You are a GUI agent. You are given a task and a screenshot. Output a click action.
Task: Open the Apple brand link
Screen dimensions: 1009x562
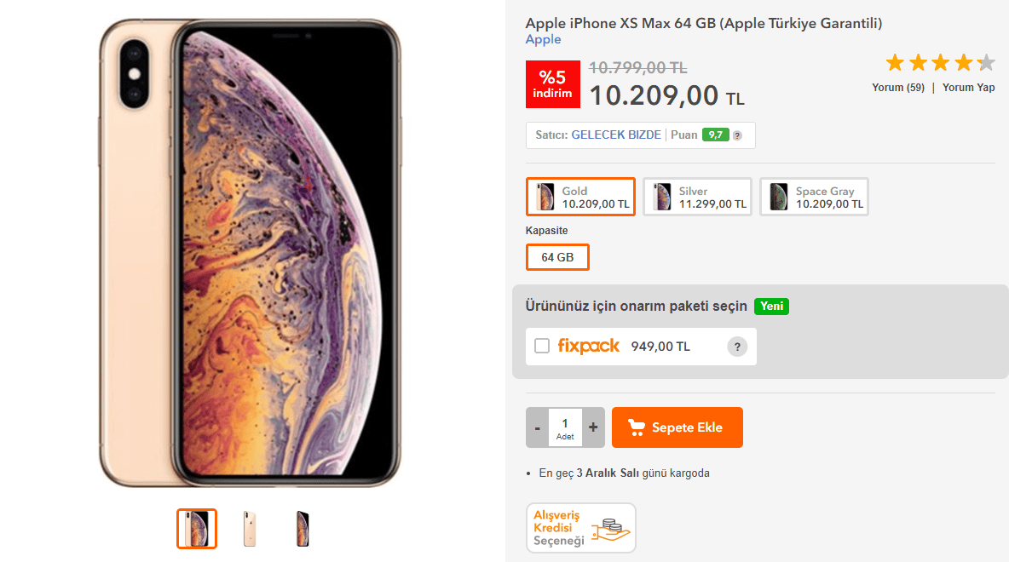point(543,39)
